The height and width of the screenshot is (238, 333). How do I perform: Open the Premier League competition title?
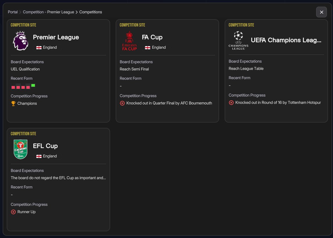click(x=56, y=37)
